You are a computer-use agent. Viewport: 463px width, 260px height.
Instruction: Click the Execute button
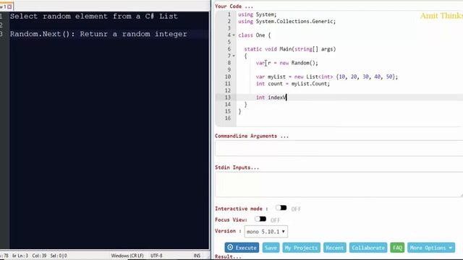click(x=242, y=248)
